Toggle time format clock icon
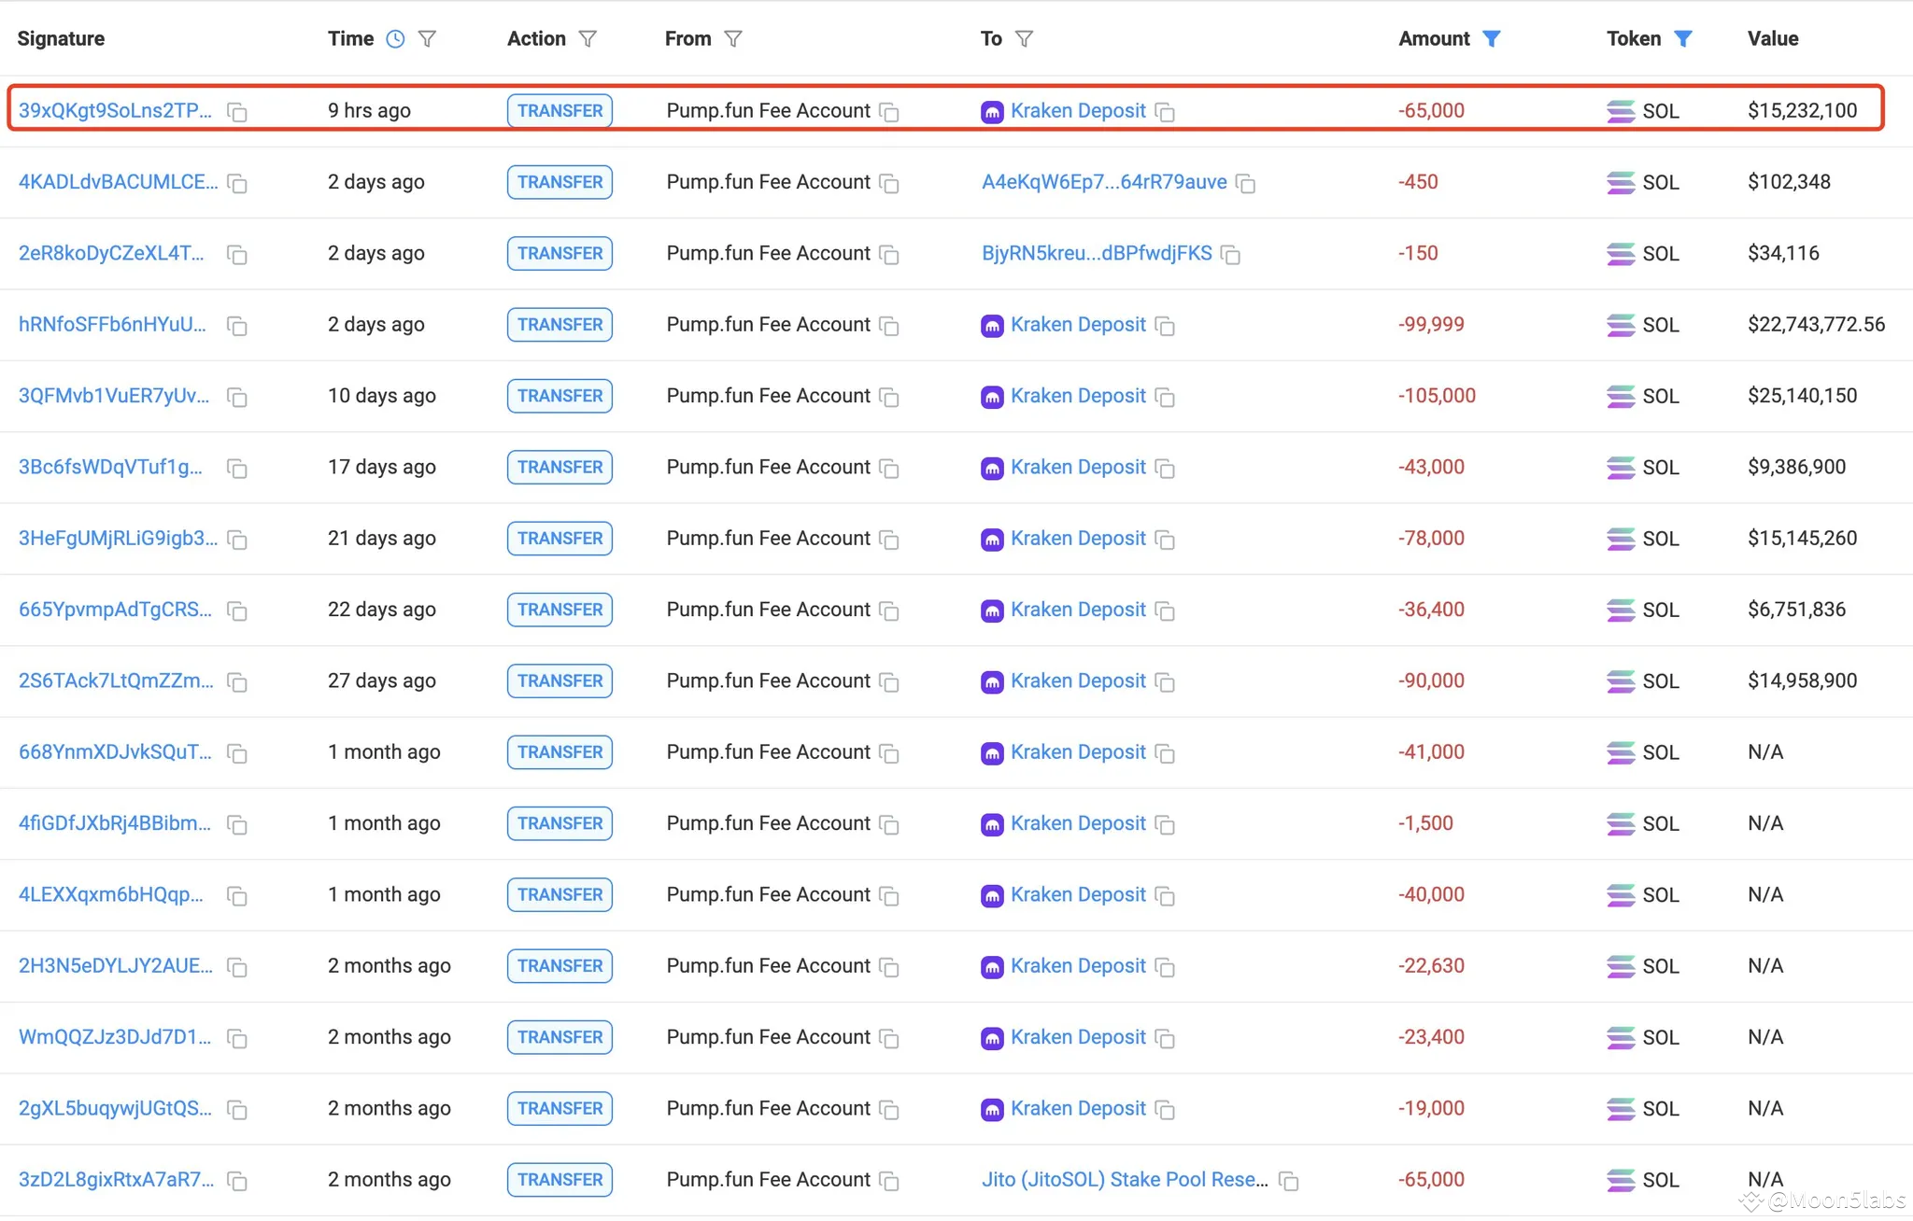The width and height of the screenshot is (1913, 1221). [x=395, y=39]
